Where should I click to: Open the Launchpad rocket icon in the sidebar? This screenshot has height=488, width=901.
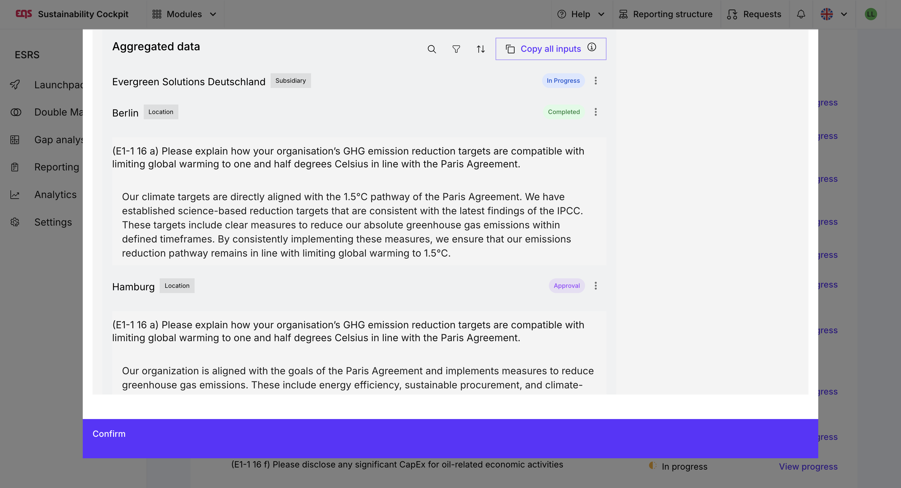click(x=15, y=85)
